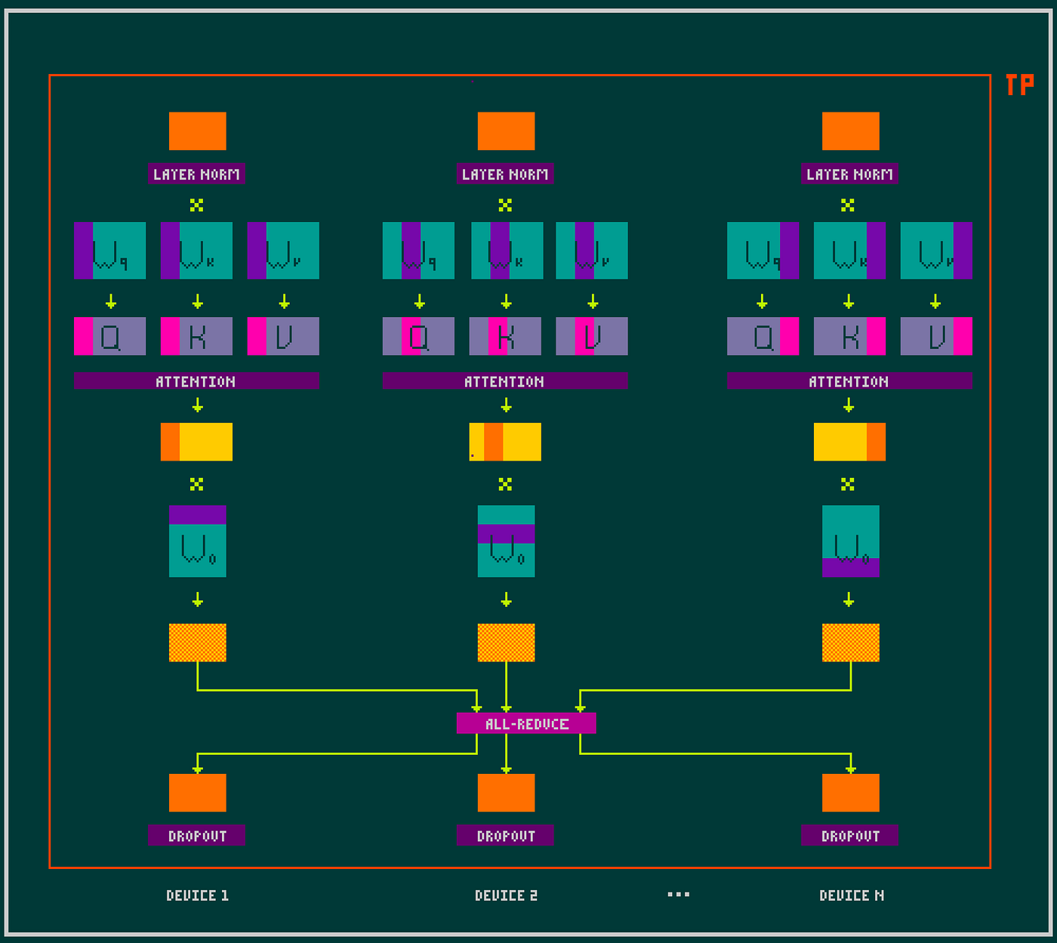The height and width of the screenshot is (943, 1057).
Task: Click the down arrow below Device N Wo block
Action: [849, 600]
